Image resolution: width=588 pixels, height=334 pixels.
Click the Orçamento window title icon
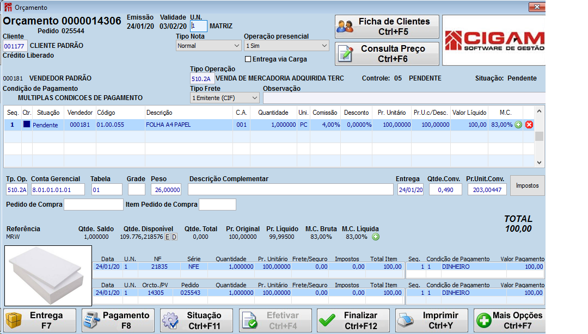point(8,7)
